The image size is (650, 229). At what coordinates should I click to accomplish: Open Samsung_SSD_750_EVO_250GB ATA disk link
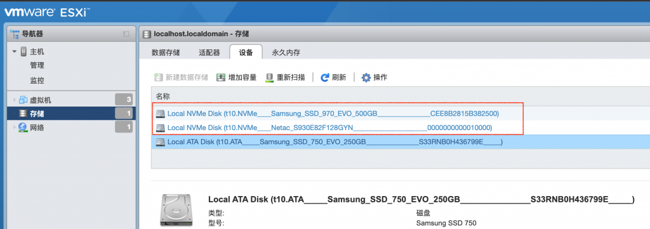coord(335,142)
